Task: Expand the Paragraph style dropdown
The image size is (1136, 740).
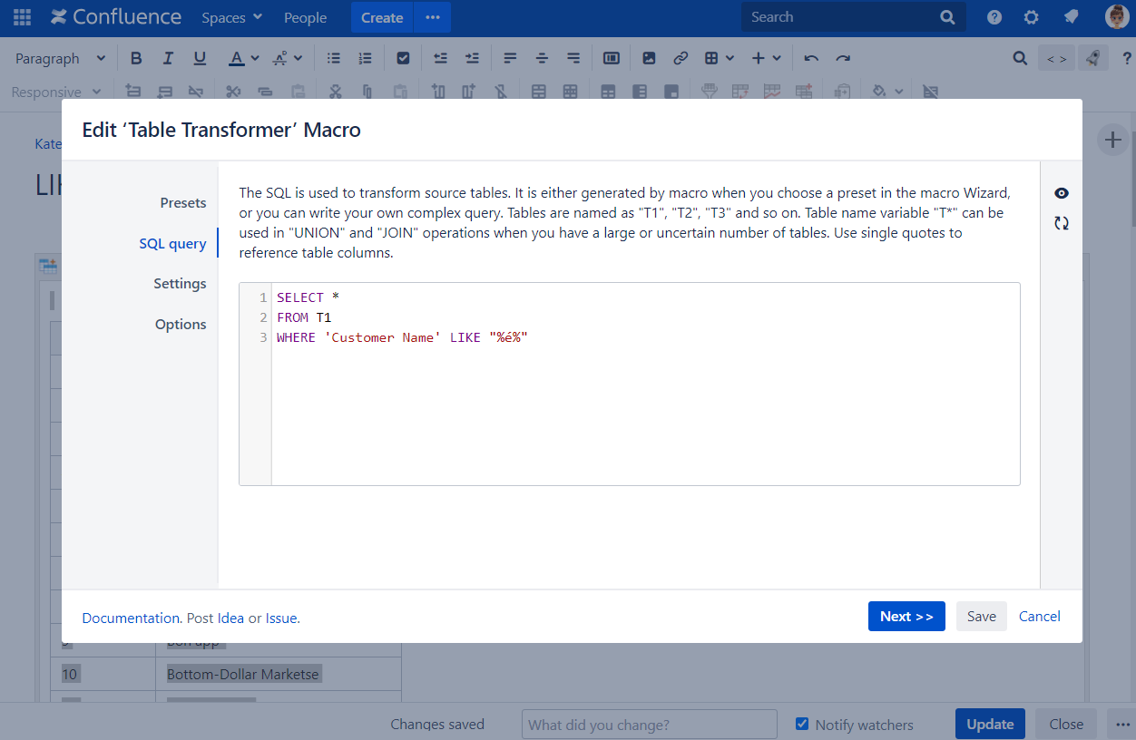Action: coord(61,58)
